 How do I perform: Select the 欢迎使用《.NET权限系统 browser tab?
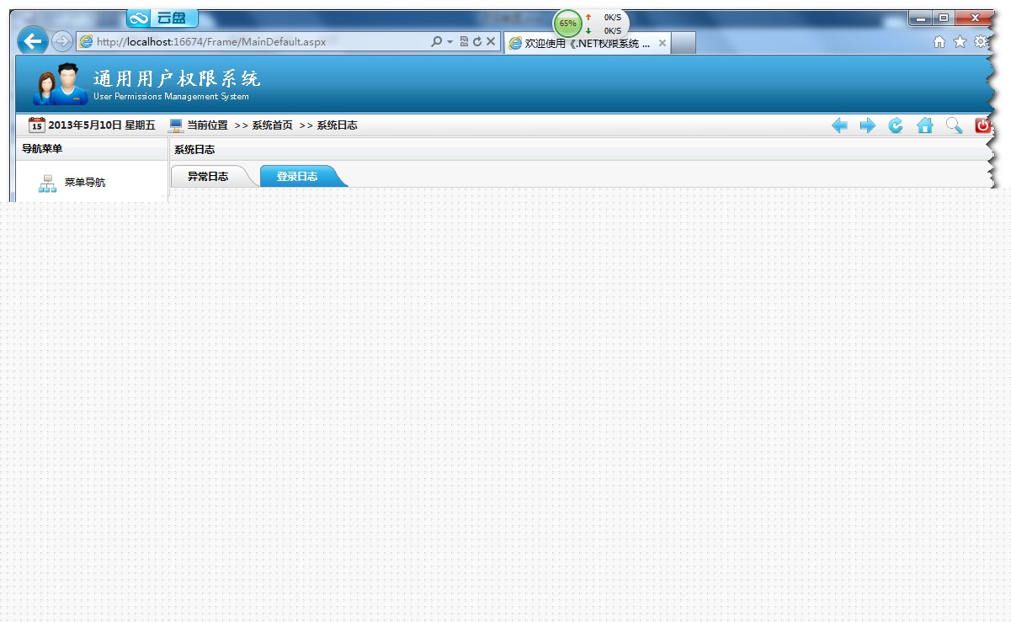pyautogui.click(x=588, y=43)
